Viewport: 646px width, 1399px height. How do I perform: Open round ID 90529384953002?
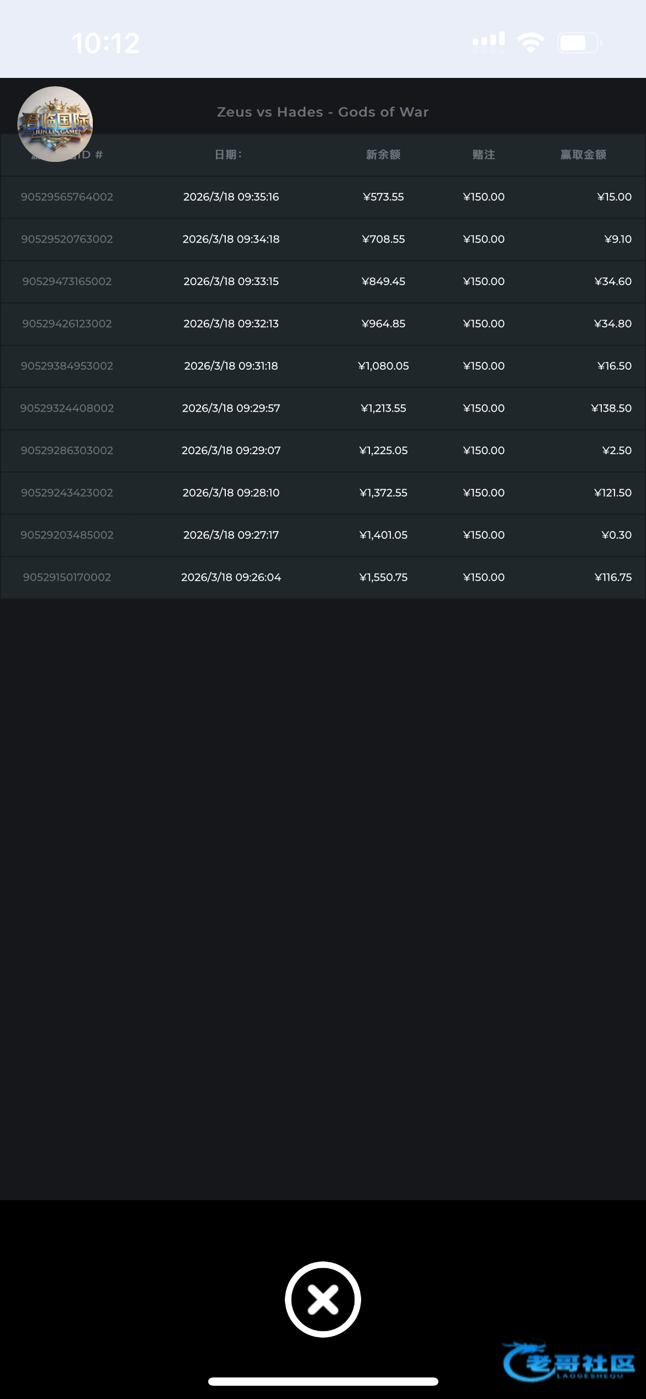[67, 366]
